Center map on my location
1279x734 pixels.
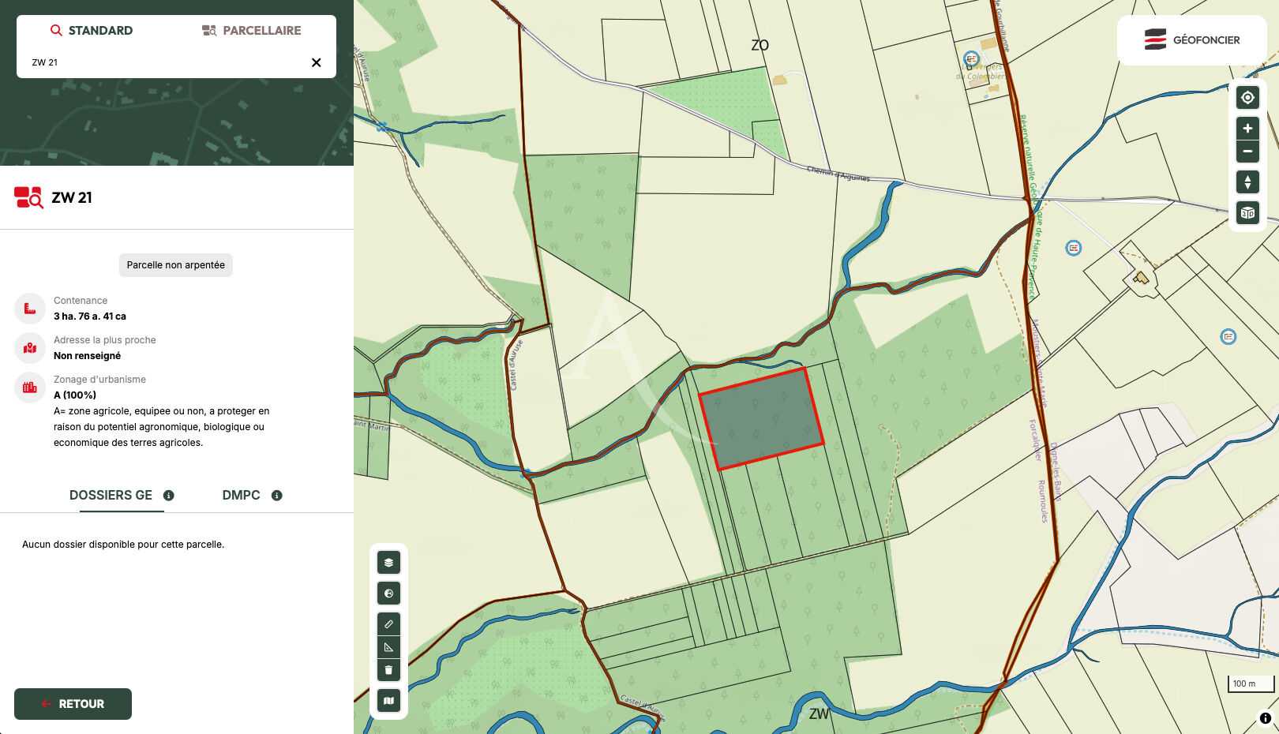tap(1247, 98)
